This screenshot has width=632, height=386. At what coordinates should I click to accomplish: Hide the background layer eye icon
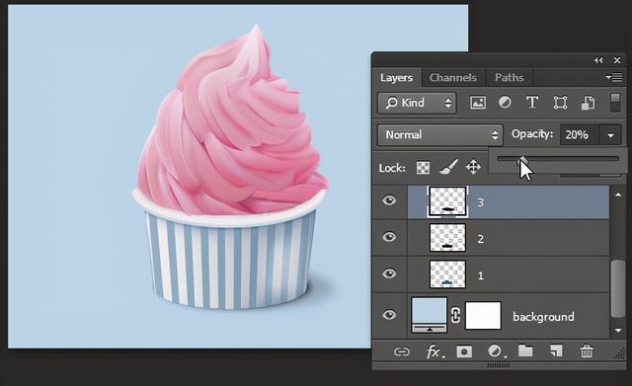pyautogui.click(x=389, y=314)
